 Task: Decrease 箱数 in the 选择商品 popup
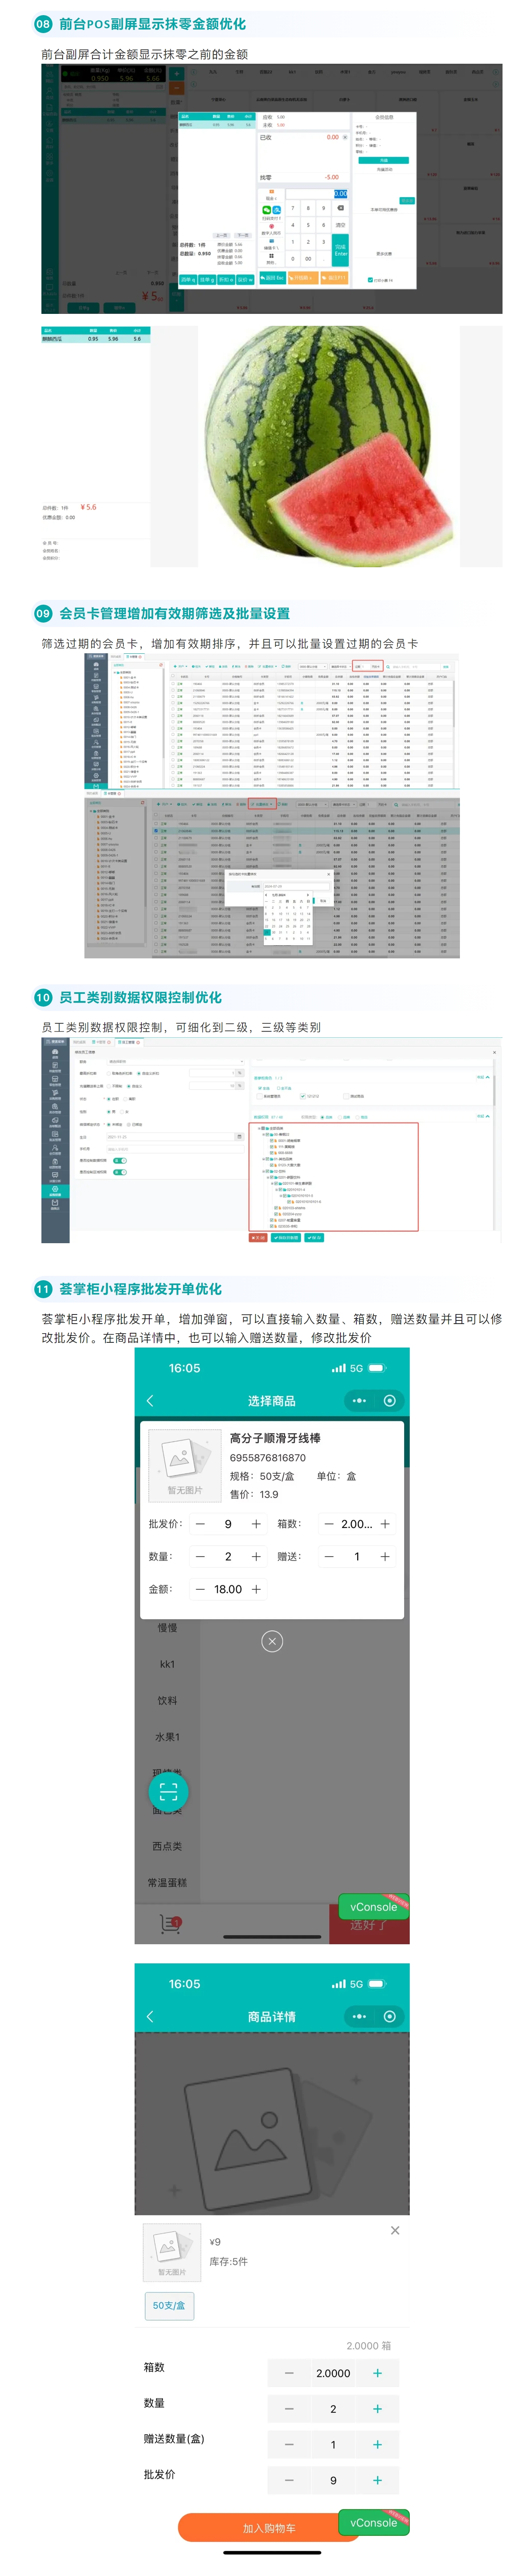[x=329, y=1524]
